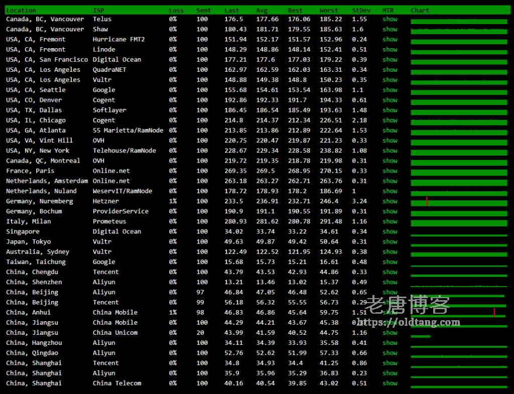Select best value 15.21 for Taichung
Viewport: 514px width, 394px height.
tap(297, 262)
